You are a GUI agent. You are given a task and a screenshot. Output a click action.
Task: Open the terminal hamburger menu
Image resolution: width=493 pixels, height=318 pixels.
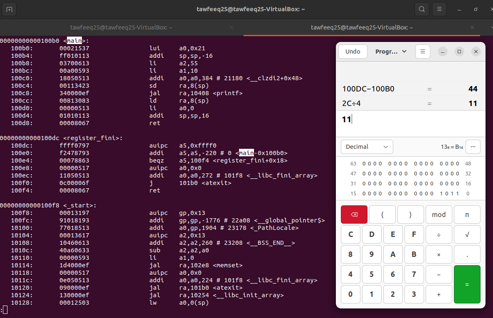[439, 9]
